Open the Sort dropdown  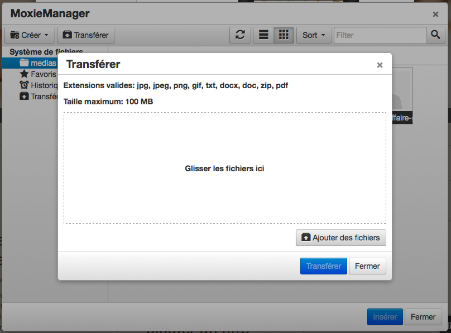[x=314, y=35]
